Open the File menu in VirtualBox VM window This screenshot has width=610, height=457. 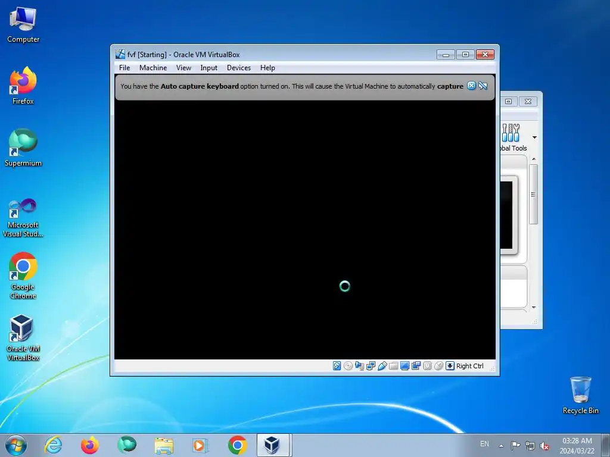[x=125, y=68]
